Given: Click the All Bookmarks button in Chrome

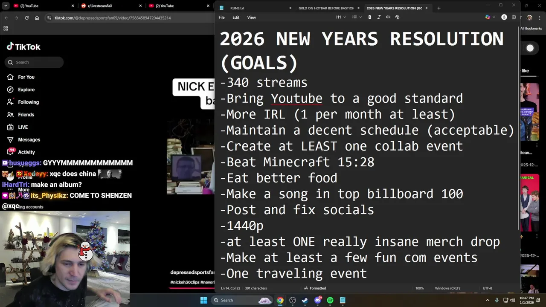Looking at the screenshot, I should pyautogui.click(x=531, y=29).
